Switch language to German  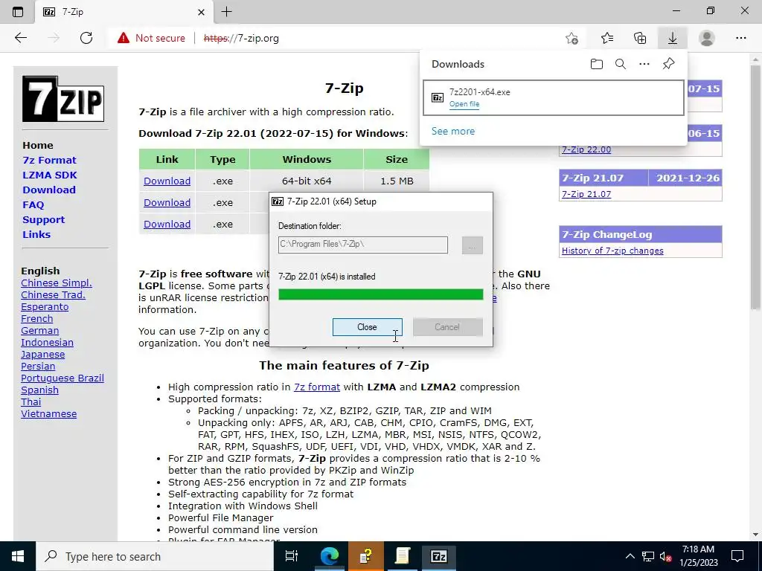40,331
